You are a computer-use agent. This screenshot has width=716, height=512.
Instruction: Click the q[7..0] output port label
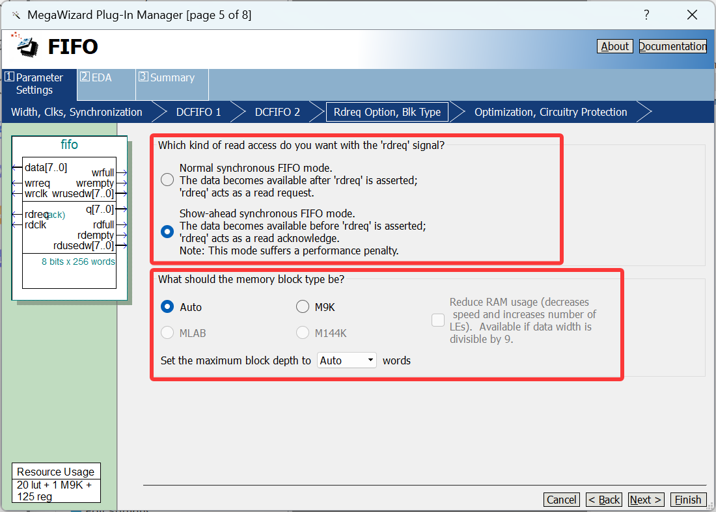click(x=100, y=209)
